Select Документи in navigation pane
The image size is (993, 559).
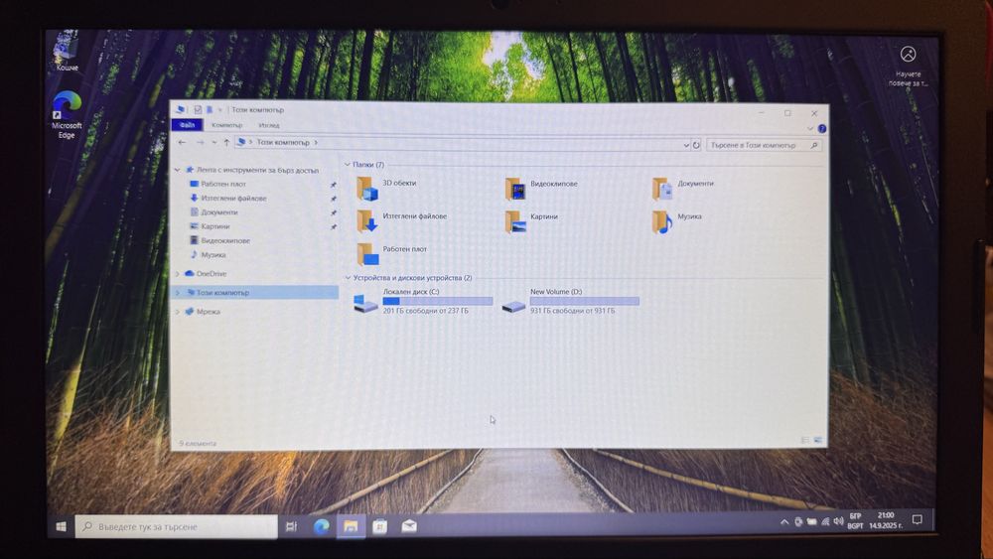tap(219, 212)
